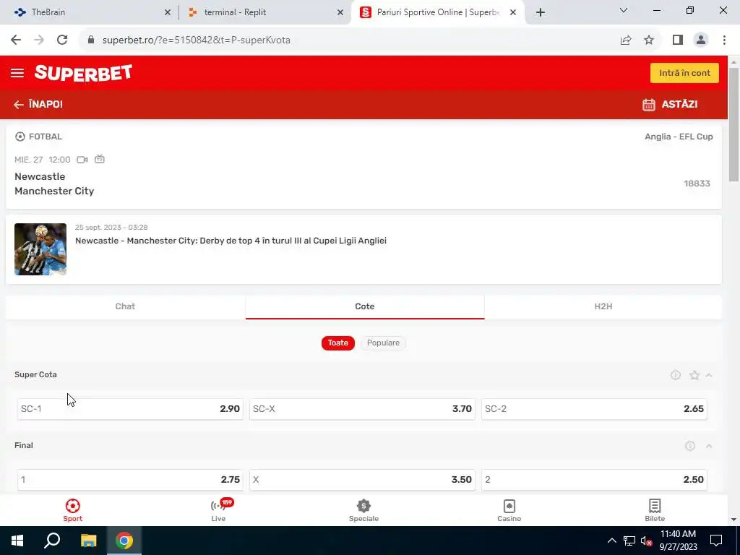This screenshot has width=740, height=555.
Task: Select SC-X odds 3.70
Action: coord(362,409)
